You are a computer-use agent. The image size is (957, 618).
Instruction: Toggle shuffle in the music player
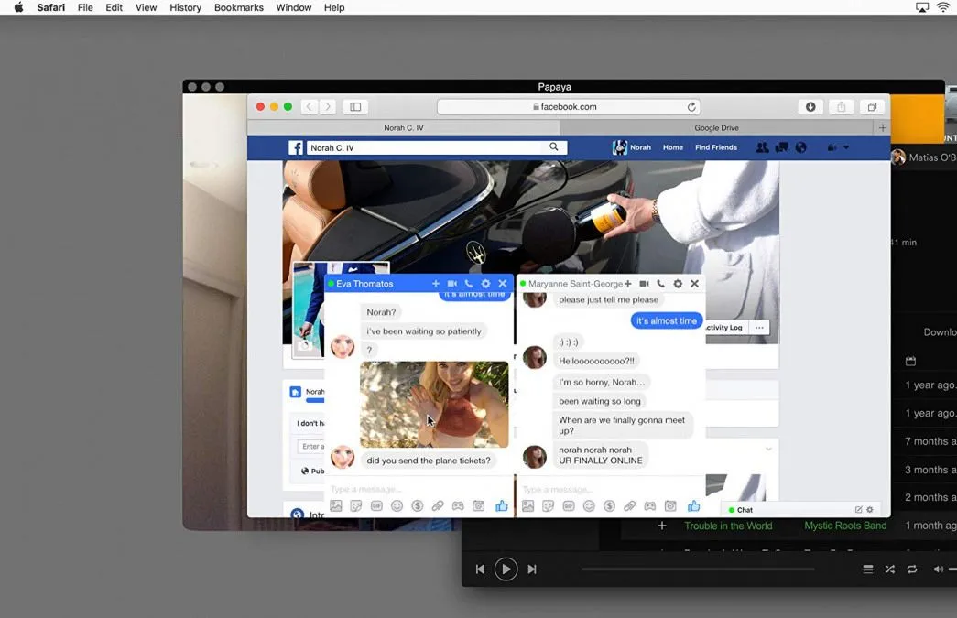pos(890,569)
